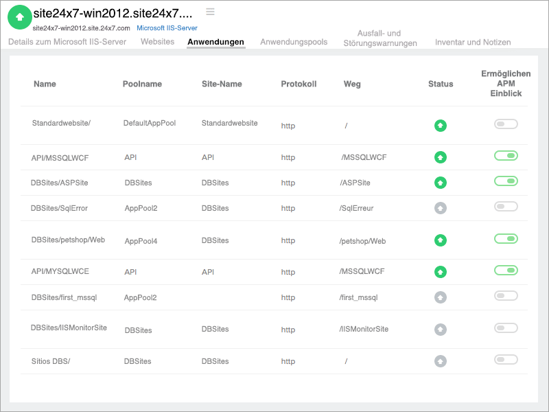Disable APM toggle for DBSites/petshop/Web
Screen dimensions: 549x412
pyautogui.click(x=506, y=239)
